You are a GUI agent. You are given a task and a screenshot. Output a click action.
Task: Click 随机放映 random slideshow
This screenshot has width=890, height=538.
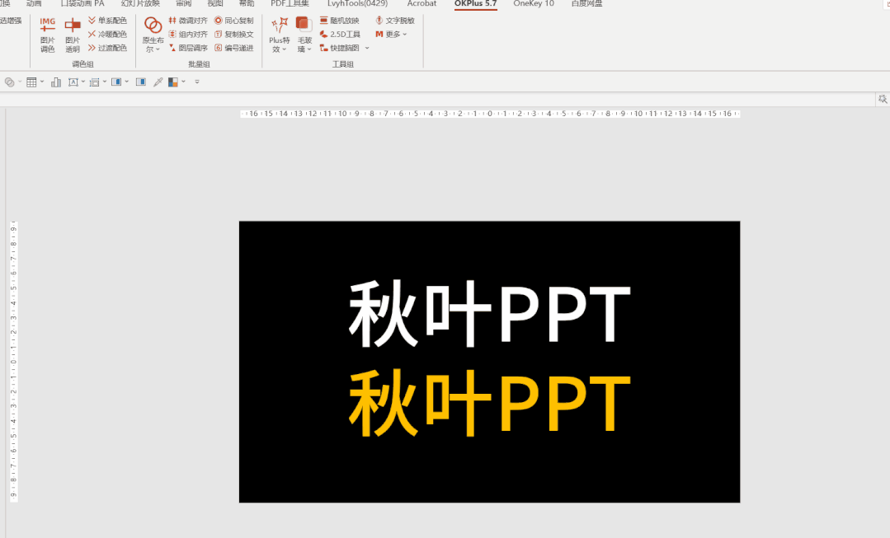(340, 21)
